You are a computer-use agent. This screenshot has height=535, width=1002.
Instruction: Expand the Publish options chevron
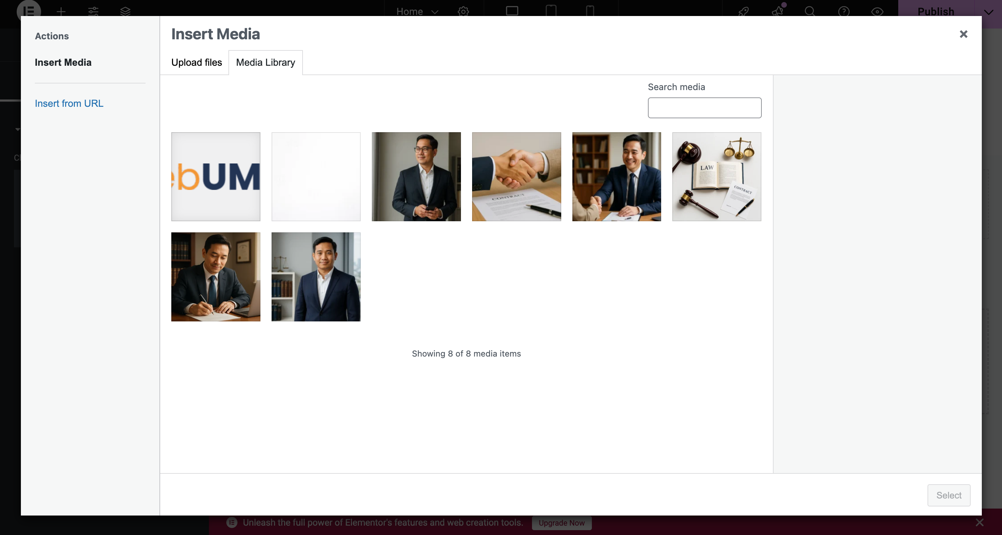coord(988,12)
